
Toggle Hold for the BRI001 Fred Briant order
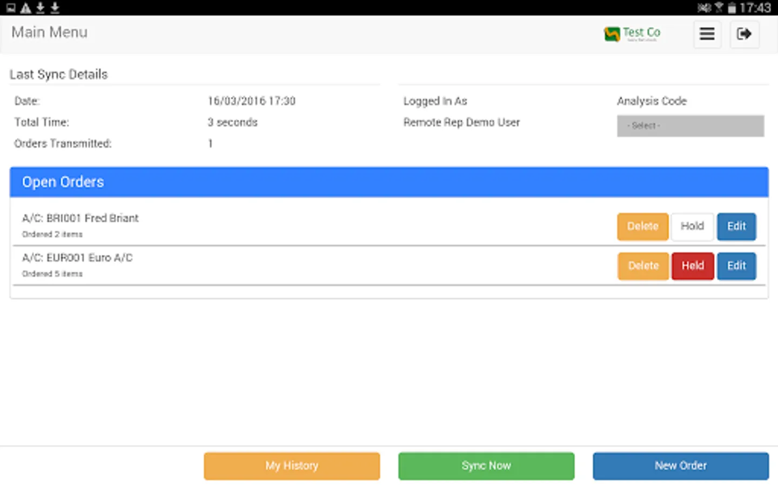(x=692, y=226)
